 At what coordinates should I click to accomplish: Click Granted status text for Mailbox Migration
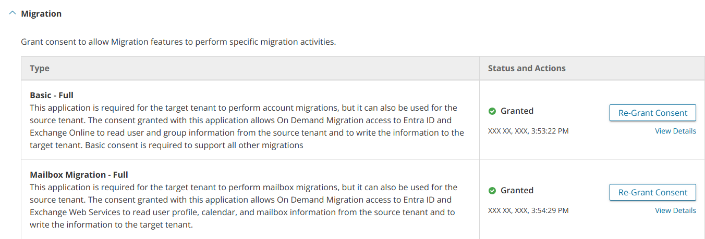(x=517, y=191)
